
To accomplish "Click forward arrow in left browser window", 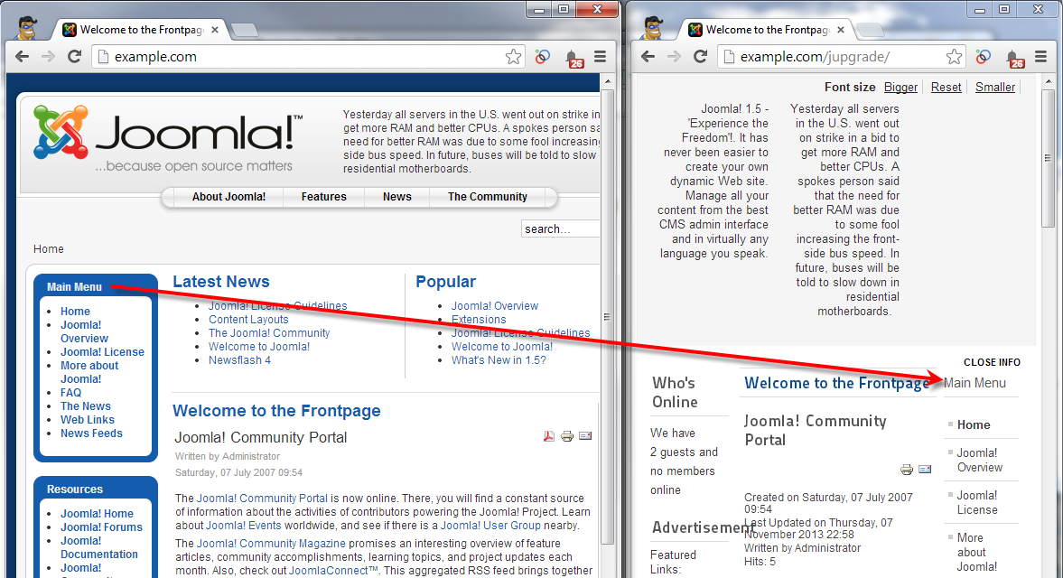I will tap(48, 57).
